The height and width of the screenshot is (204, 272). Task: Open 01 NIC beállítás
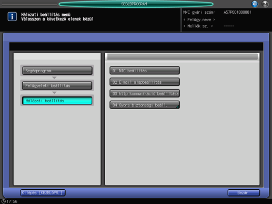pos(145,71)
